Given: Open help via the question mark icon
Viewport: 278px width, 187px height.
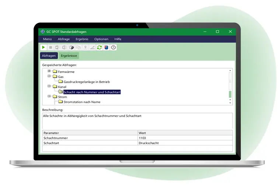Looking at the screenshot, I should (x=114, y=47).
